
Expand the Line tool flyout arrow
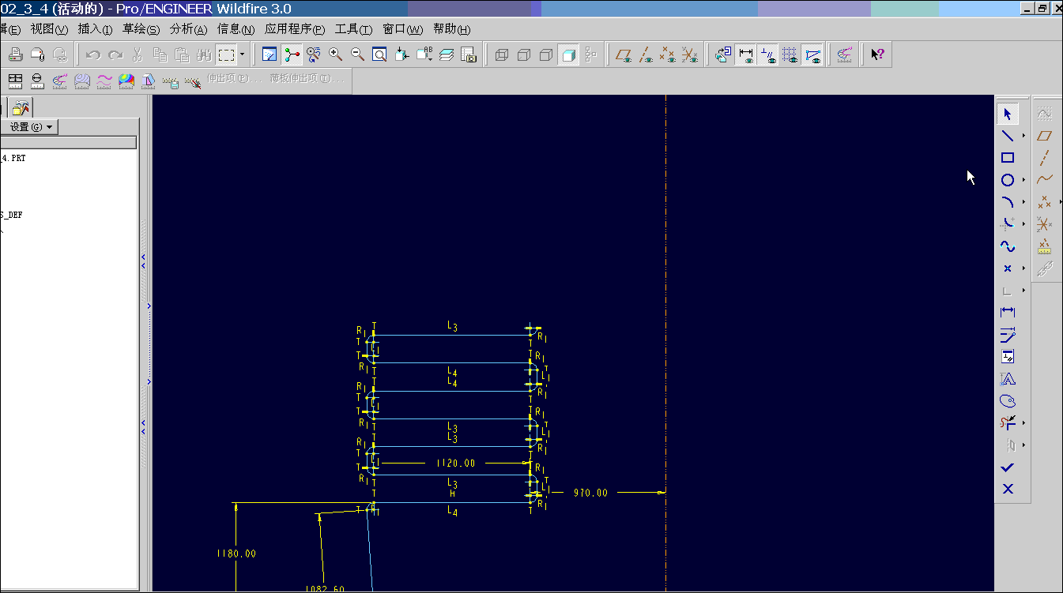coord(1023,136)
